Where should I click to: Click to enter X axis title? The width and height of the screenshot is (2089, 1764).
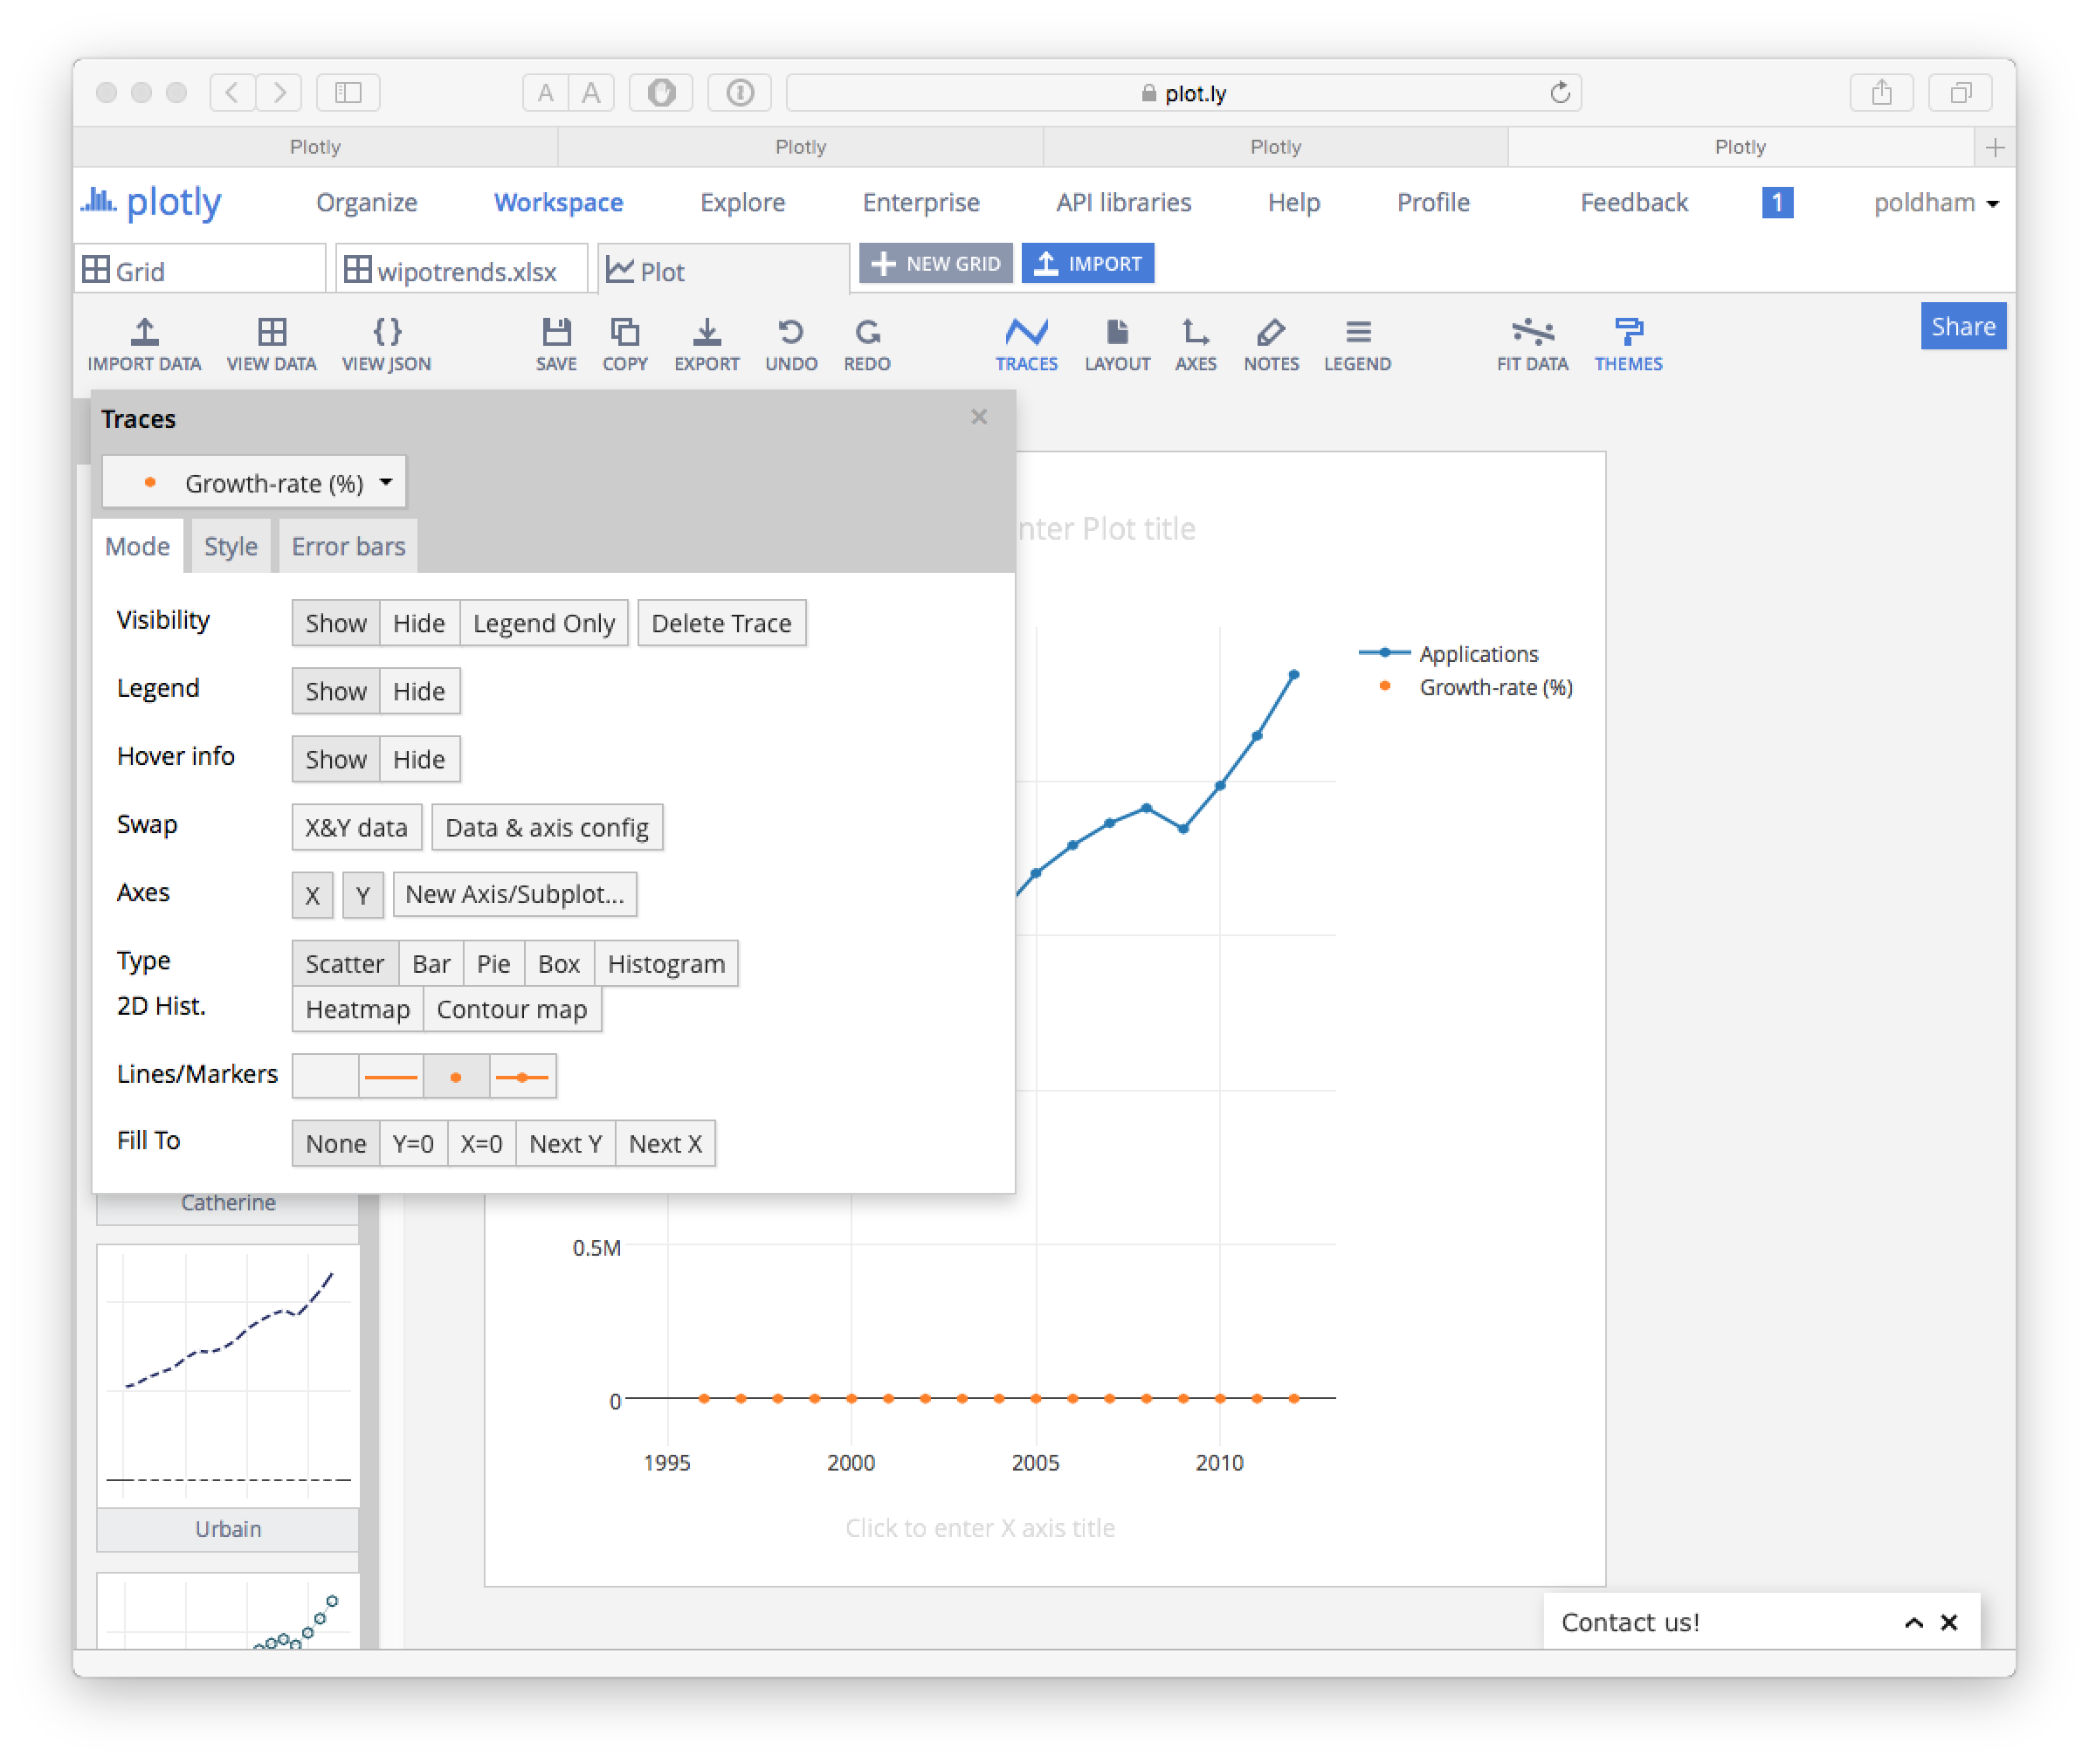tap(980, 1527)
